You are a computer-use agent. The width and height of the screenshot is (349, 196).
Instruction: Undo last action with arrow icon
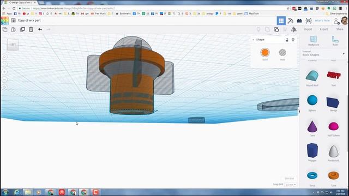(40, 29)
